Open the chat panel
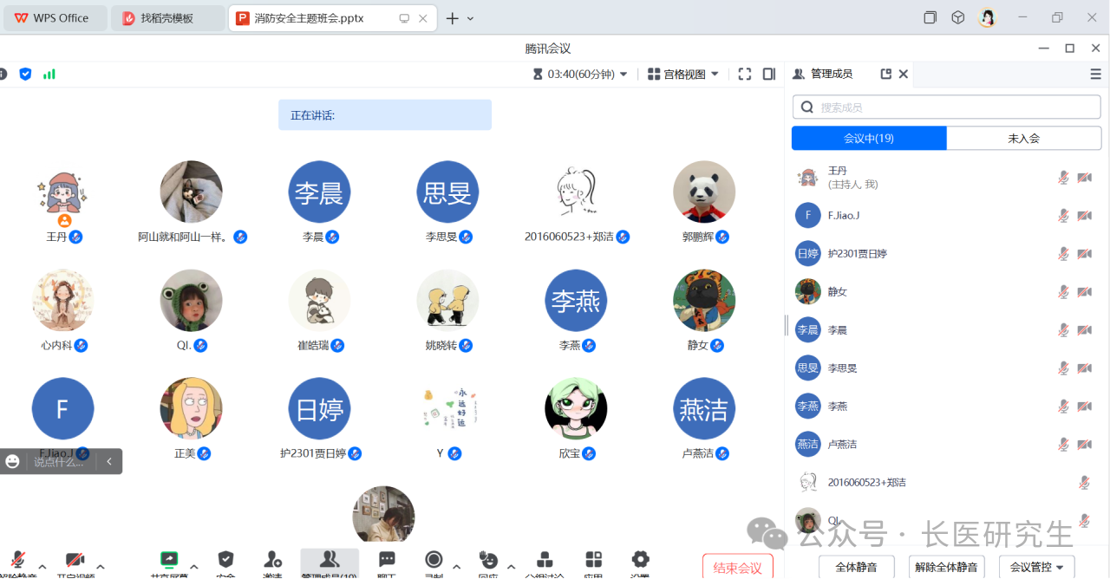The height and width of the screenshot is (579, 1110). click(x=387, y=559)
